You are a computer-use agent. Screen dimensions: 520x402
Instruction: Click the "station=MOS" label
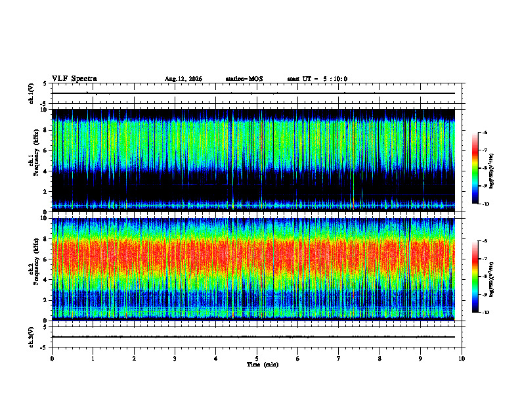click(x=244, y=79)
